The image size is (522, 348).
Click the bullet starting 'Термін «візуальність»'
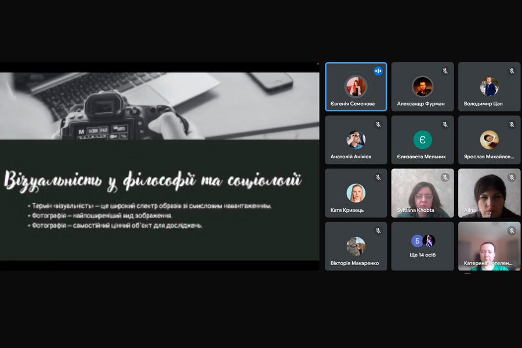(150, 206)
